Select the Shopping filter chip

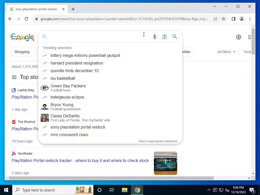pos(22,52)
